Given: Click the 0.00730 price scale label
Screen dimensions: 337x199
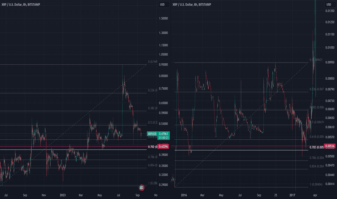Looking at the screenshot, I should (x=330, y=101).
